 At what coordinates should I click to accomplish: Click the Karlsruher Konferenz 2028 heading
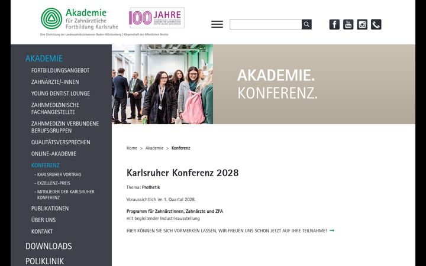(x=183, y=173)
